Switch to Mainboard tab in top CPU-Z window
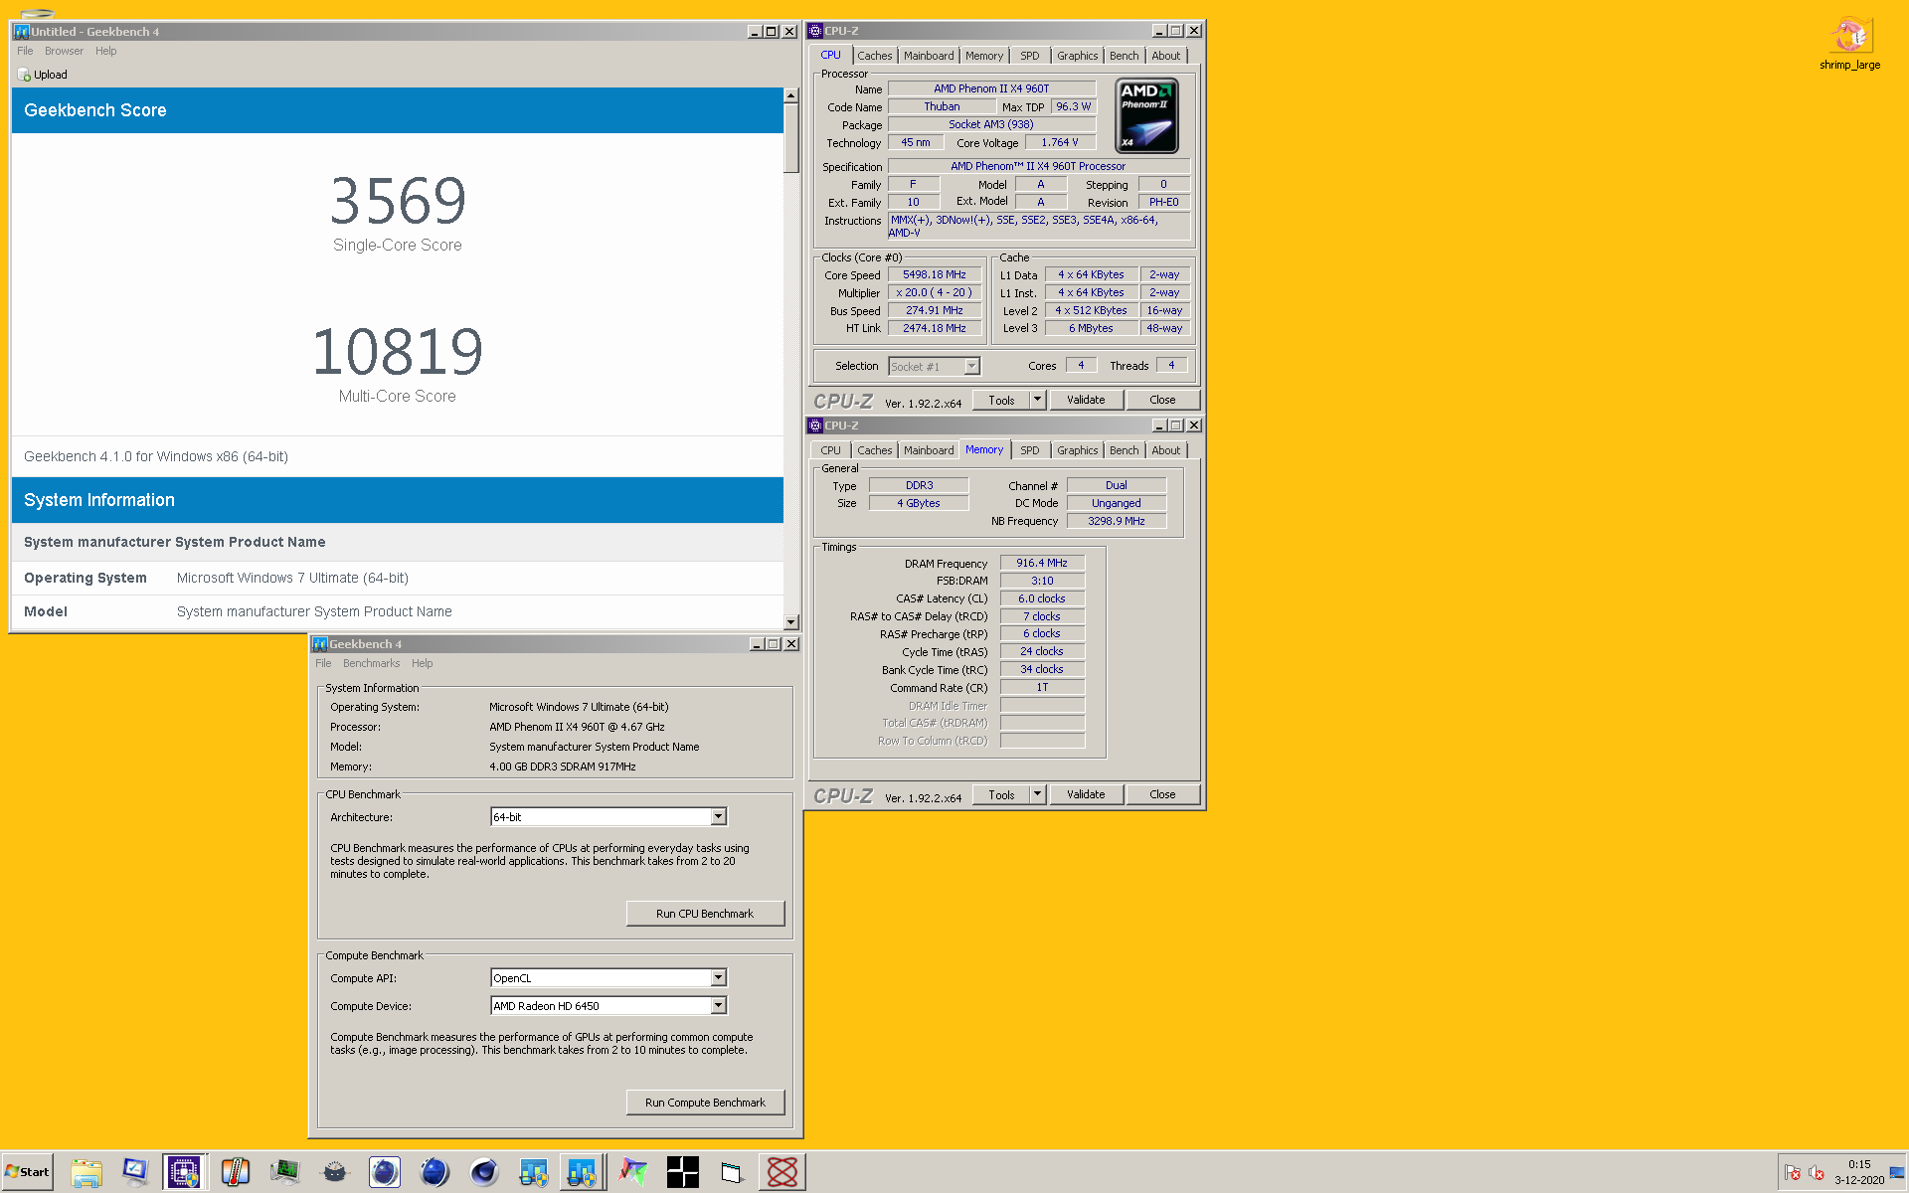Viewport: 1909px width, 1193px height. tap(929, 56)
